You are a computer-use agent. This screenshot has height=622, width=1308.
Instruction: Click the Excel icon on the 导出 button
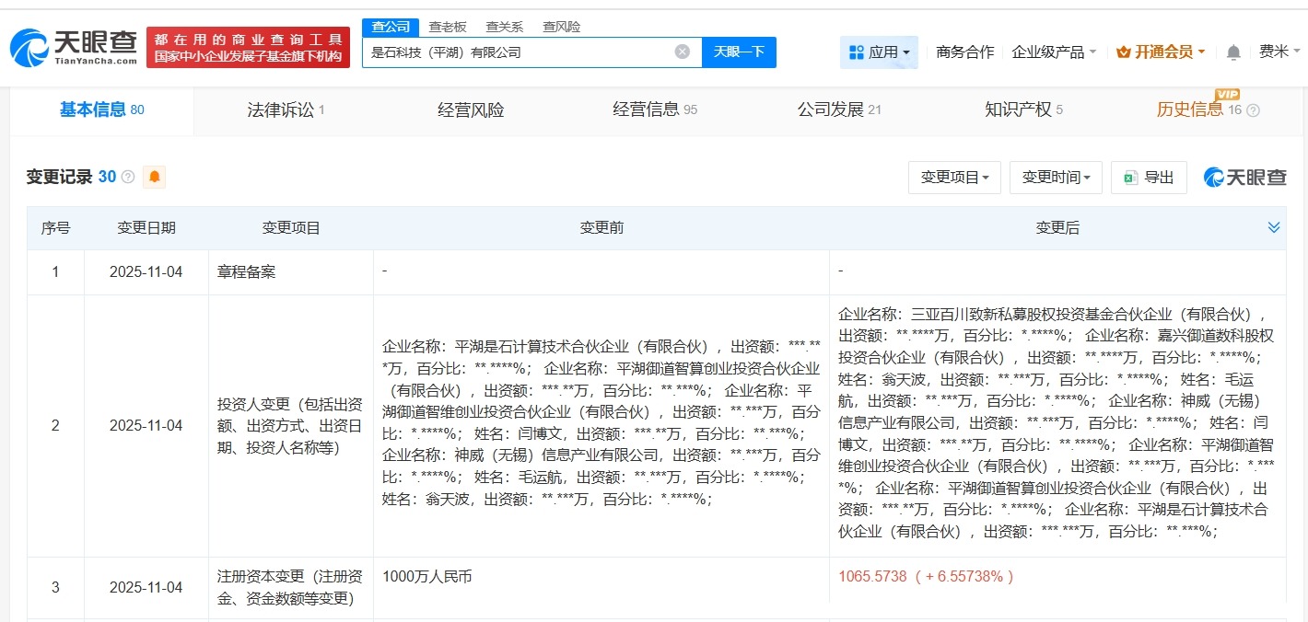tap(1132, 178)
